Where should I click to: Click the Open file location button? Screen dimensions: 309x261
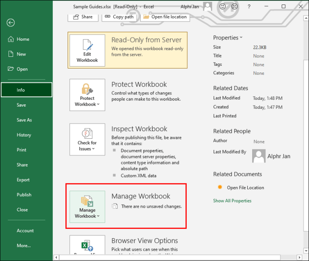pyautogui.click(x=165, y=17)
